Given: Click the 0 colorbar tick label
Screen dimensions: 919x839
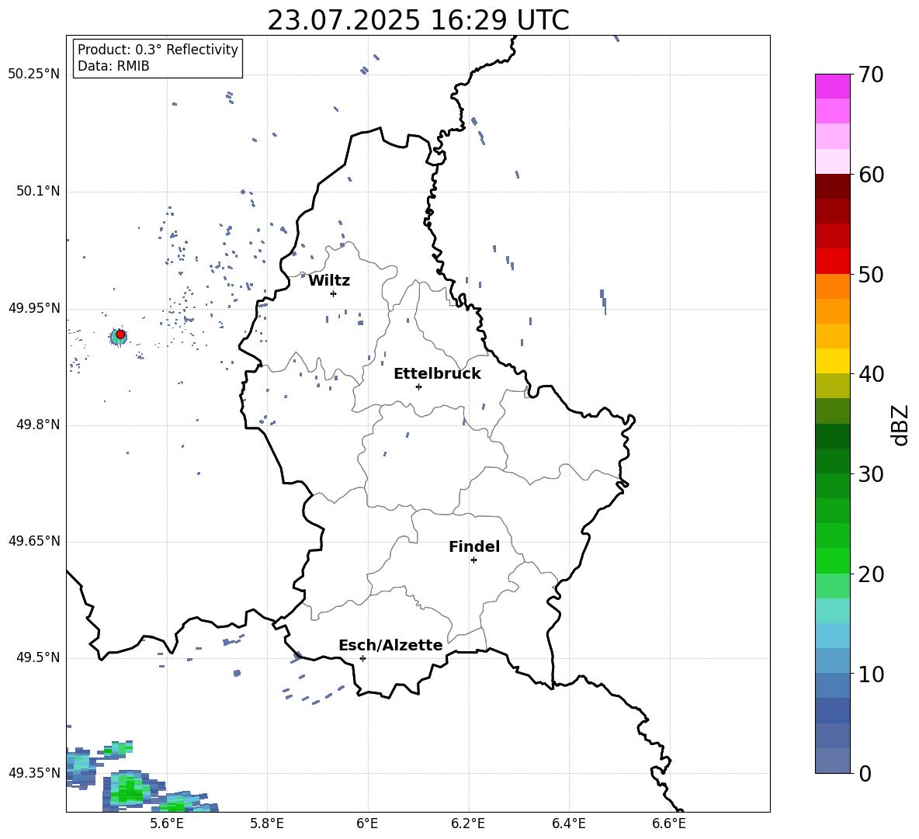Looking at the screenshot, I should click(865, 774).
